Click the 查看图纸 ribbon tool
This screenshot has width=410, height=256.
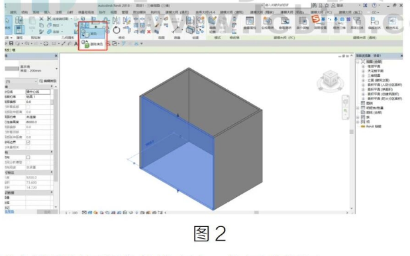point(285,23)
